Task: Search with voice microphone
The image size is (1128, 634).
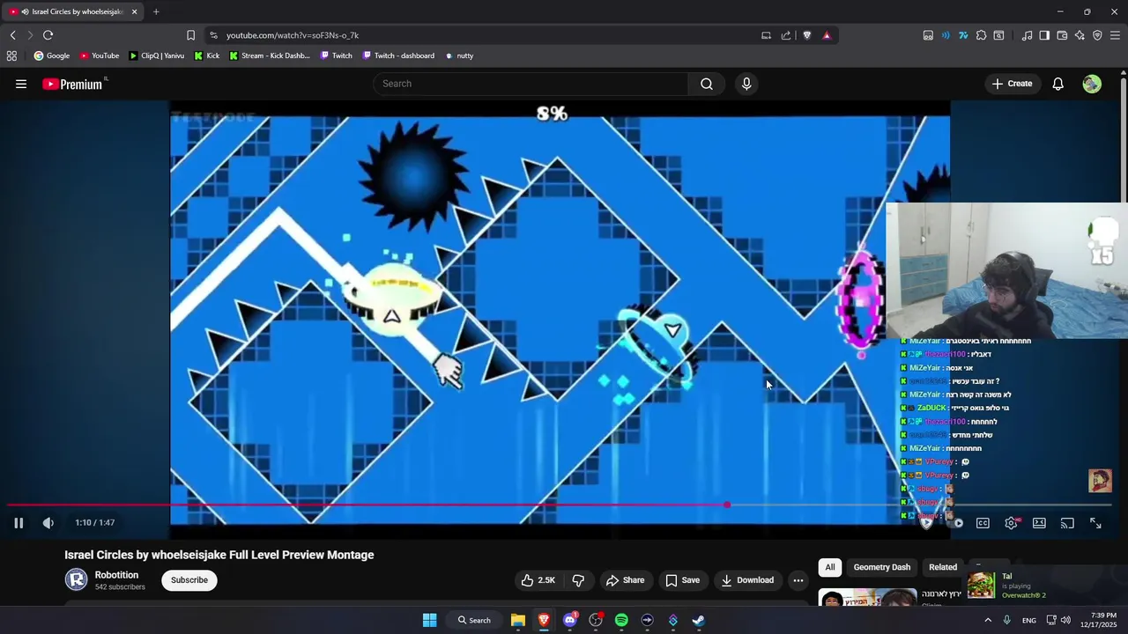Action: 746,84
